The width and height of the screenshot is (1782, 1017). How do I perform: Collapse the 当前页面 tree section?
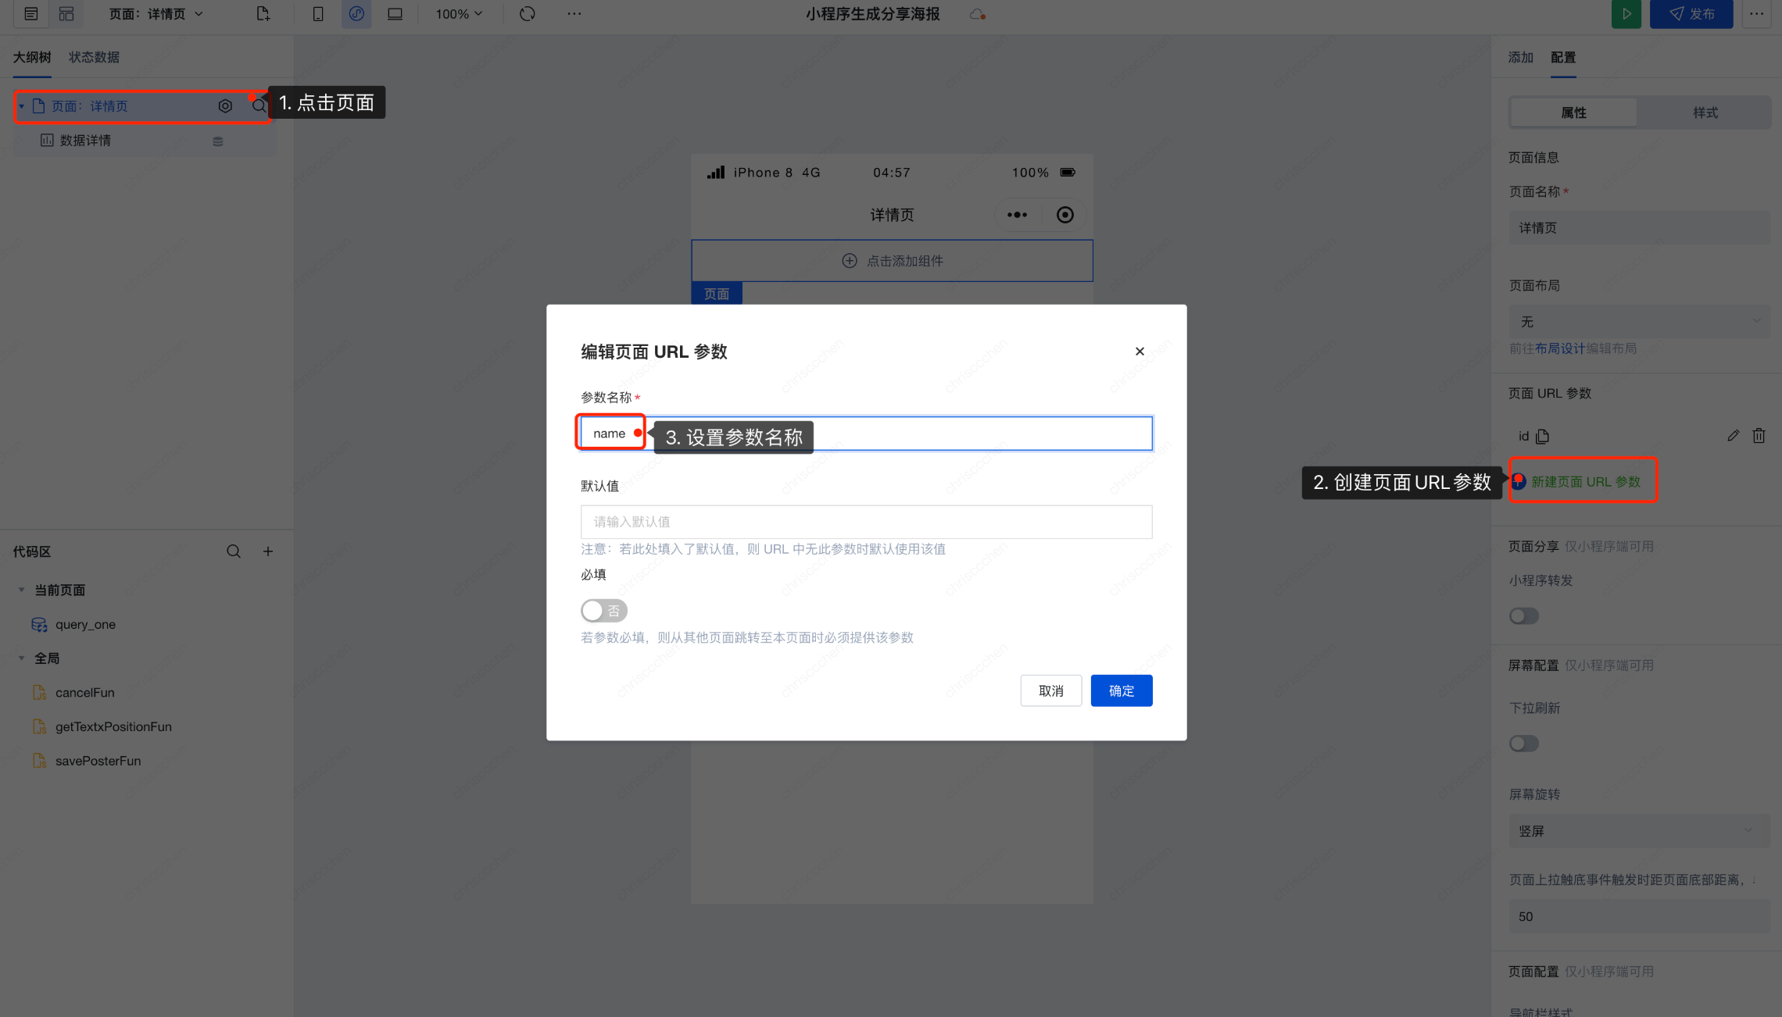click(22, 591)
